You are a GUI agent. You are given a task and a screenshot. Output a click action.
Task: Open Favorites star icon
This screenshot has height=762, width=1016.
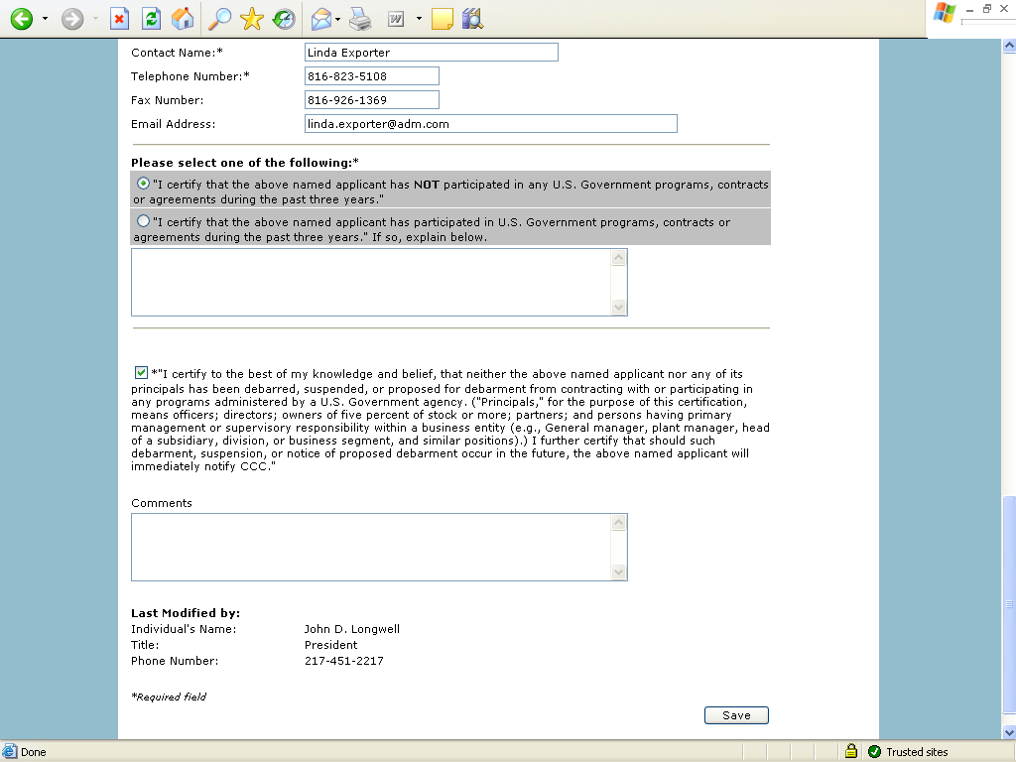pos(252,19)
